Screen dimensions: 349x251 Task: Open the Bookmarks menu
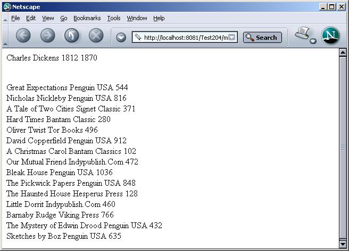(x=87, y=18)
